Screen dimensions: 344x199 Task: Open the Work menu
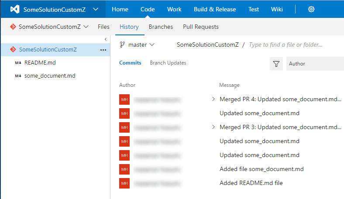click(x=174, y=9)
